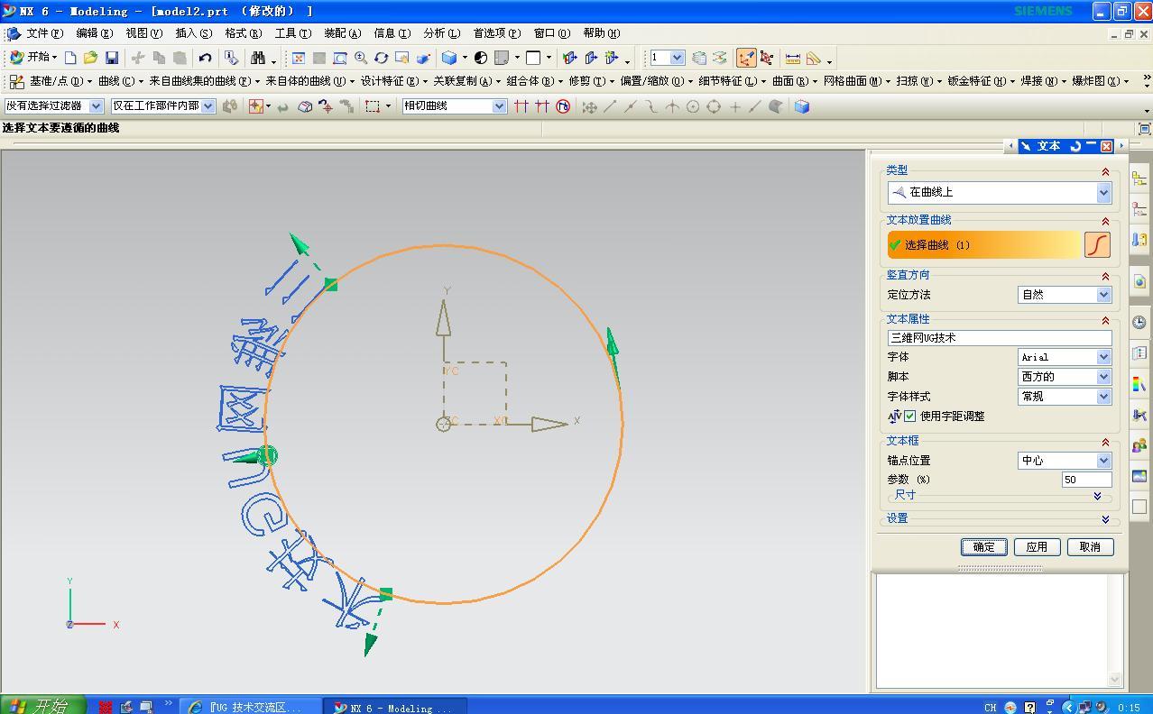The width and height of the screenshot is (1153, 714).
Task: Click the 确定 button
Action: 983,547
